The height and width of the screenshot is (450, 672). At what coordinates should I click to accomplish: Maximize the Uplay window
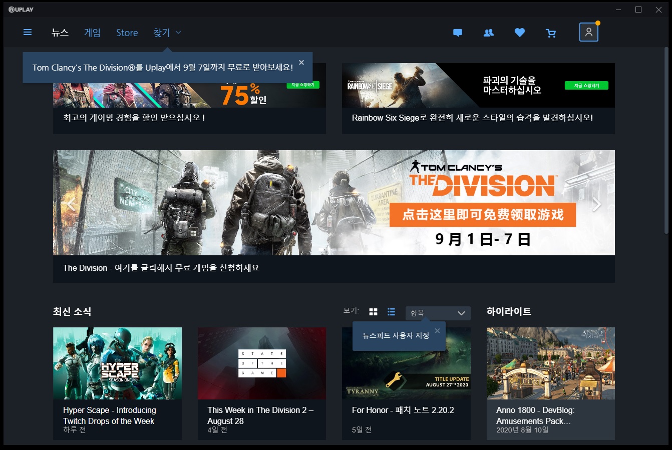[638, 10]
